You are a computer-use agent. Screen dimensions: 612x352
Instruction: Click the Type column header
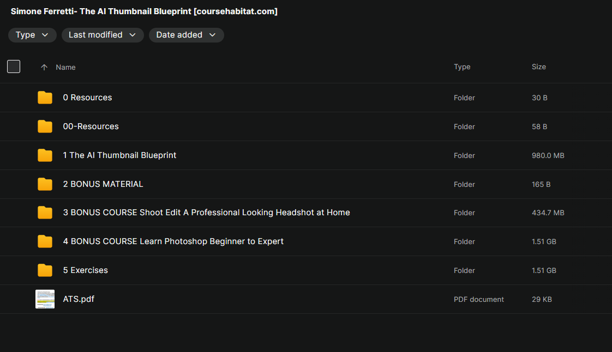[462, 66]
